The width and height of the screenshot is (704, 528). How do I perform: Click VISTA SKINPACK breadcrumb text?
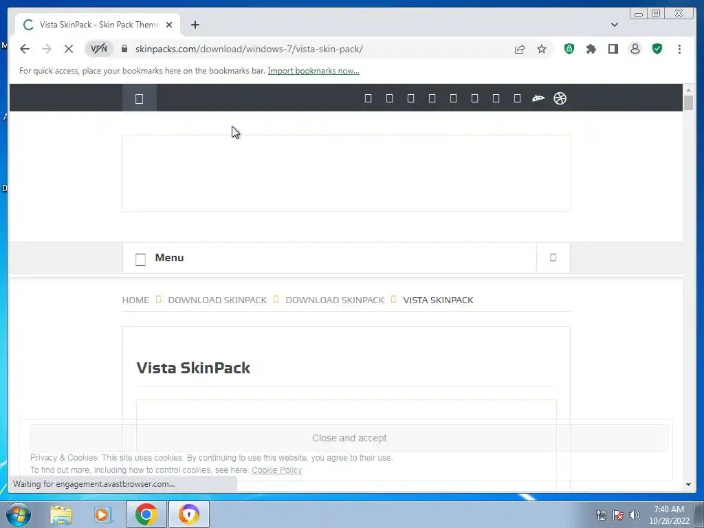[x=438, y=300]
